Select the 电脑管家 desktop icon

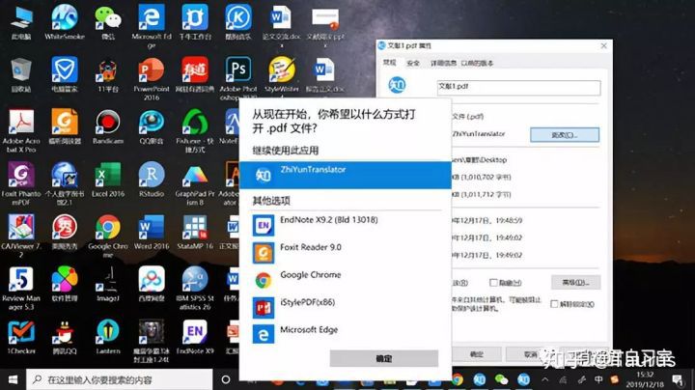tap(65, 75)
